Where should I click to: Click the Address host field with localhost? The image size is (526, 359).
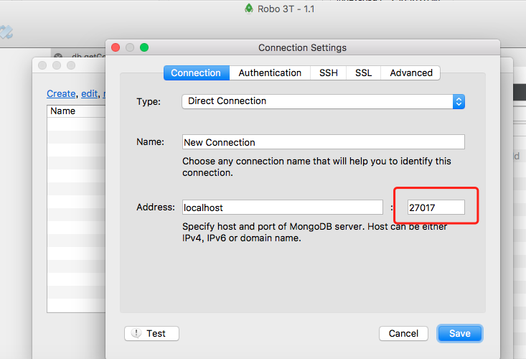[283, 208]
